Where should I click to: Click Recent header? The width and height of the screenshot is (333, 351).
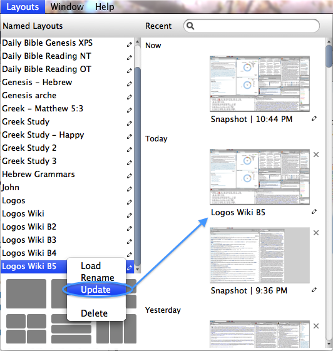(158, 26)
